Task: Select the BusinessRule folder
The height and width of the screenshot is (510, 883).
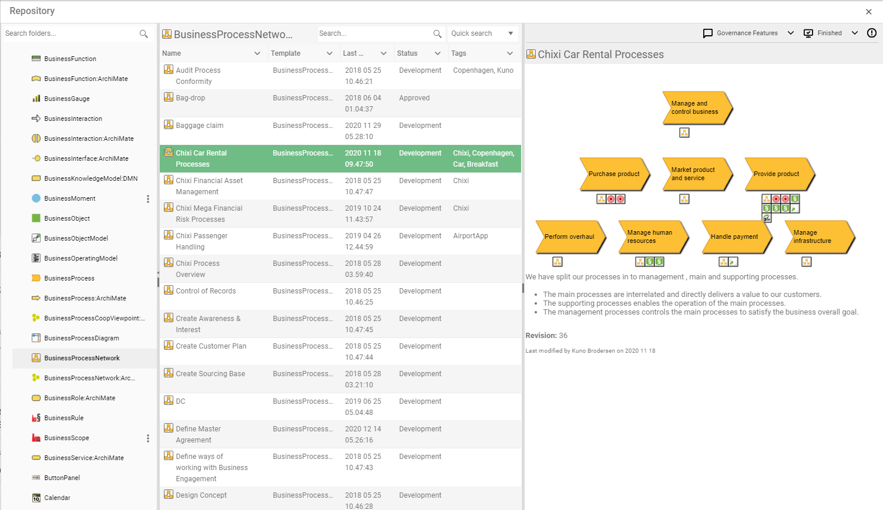Action: [x=64, y=418]
